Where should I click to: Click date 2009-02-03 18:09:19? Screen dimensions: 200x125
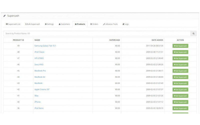click(154, 108)
